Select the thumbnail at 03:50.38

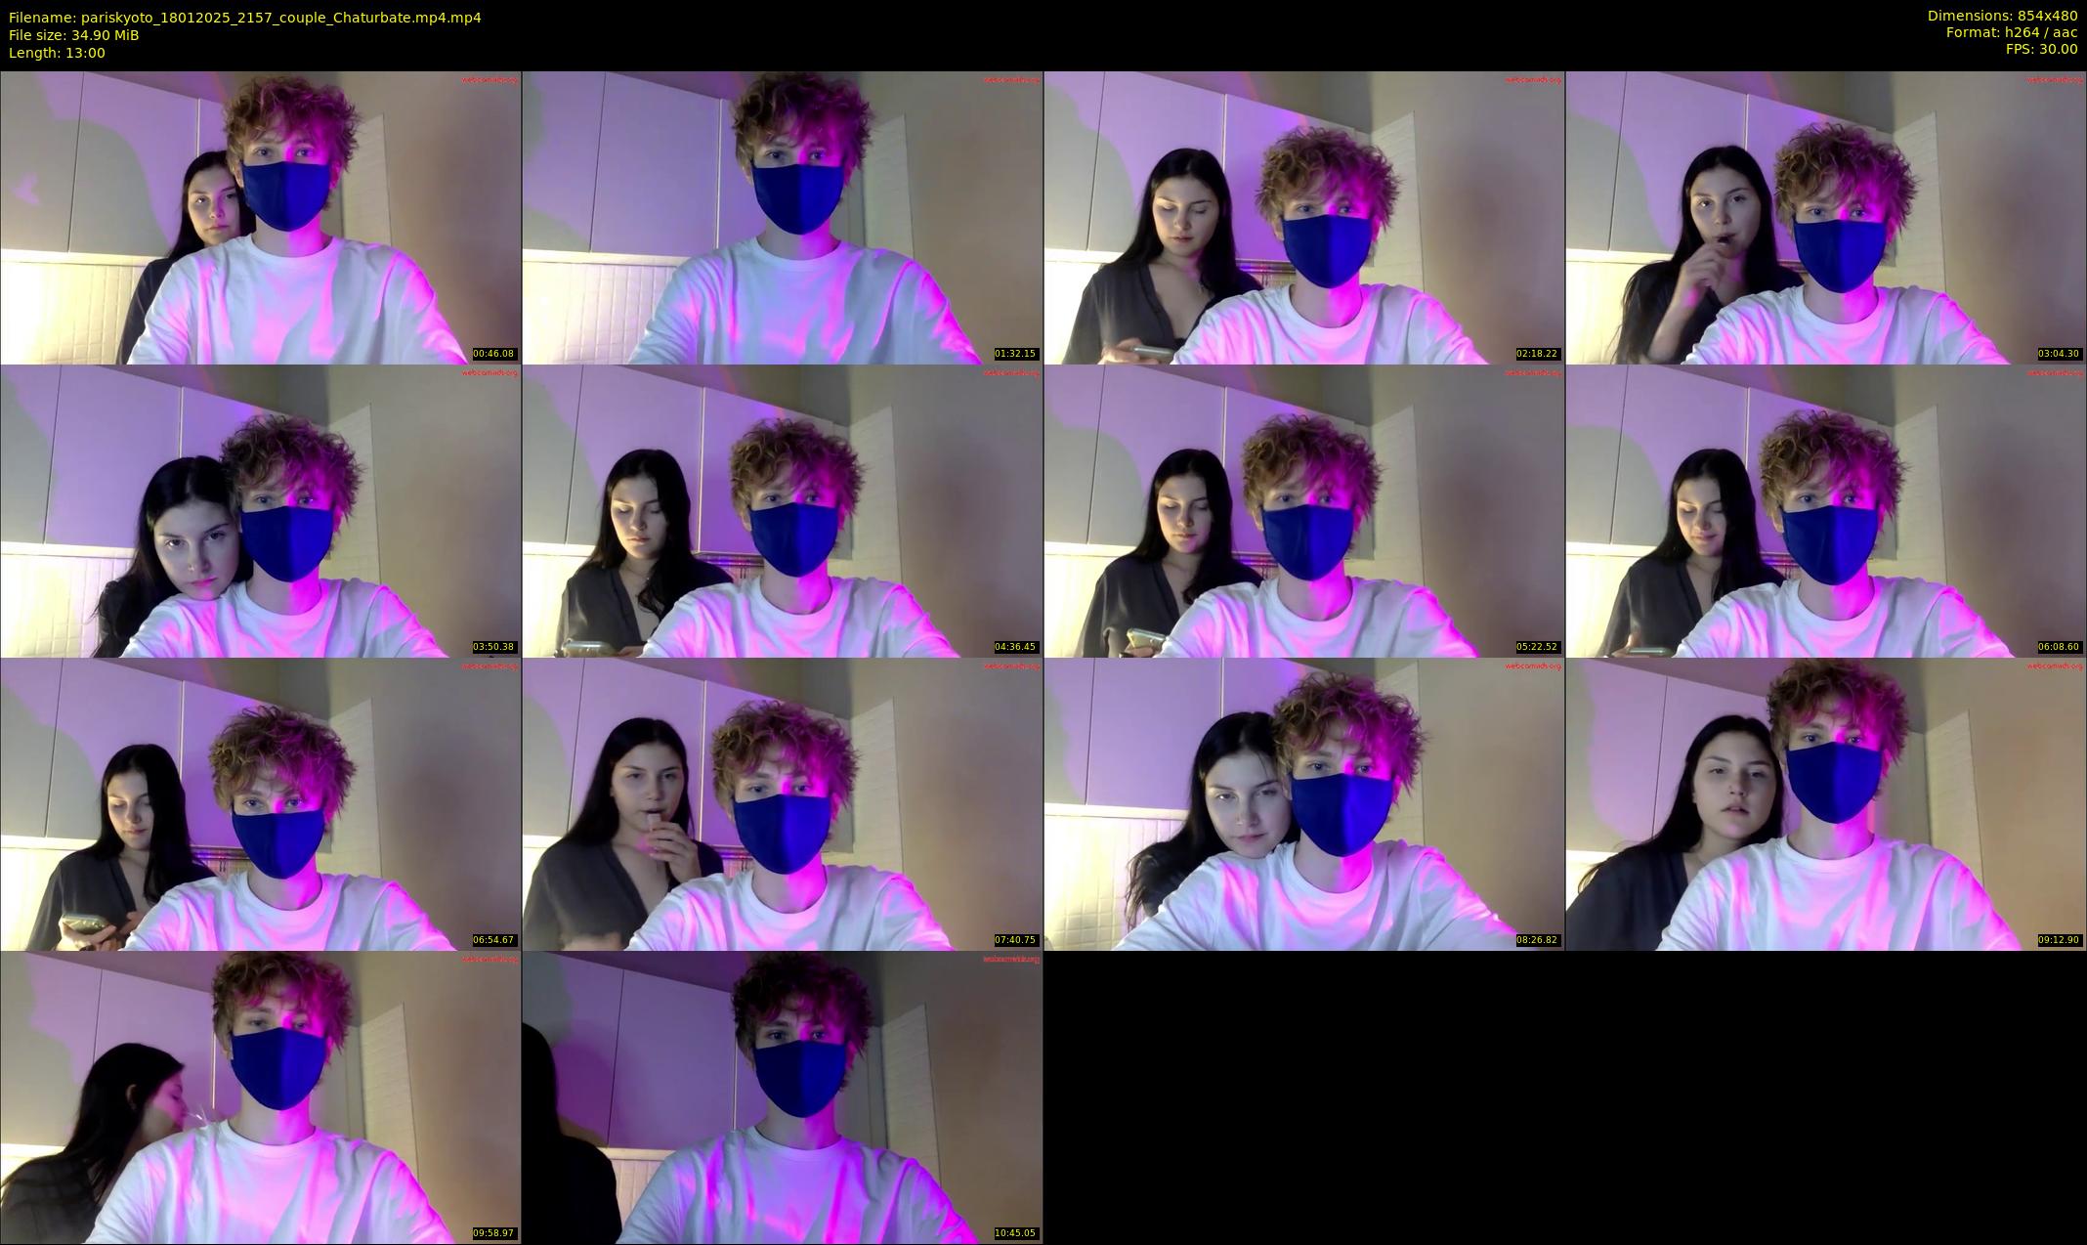(x=260, y=510)
